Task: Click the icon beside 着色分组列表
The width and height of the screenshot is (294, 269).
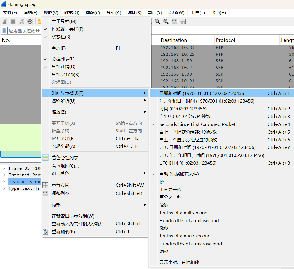Action: coord(45,158)
